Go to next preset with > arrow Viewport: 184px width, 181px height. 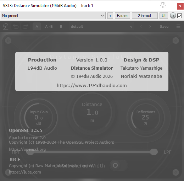pos(150,26)
